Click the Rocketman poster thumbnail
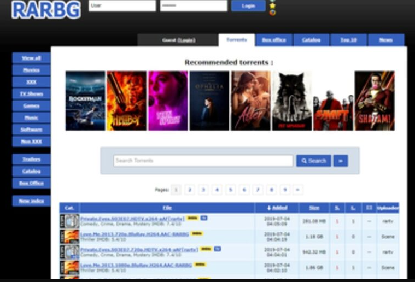Image resolution: width=415 pixels, height=282 pixels. point(85,101)
